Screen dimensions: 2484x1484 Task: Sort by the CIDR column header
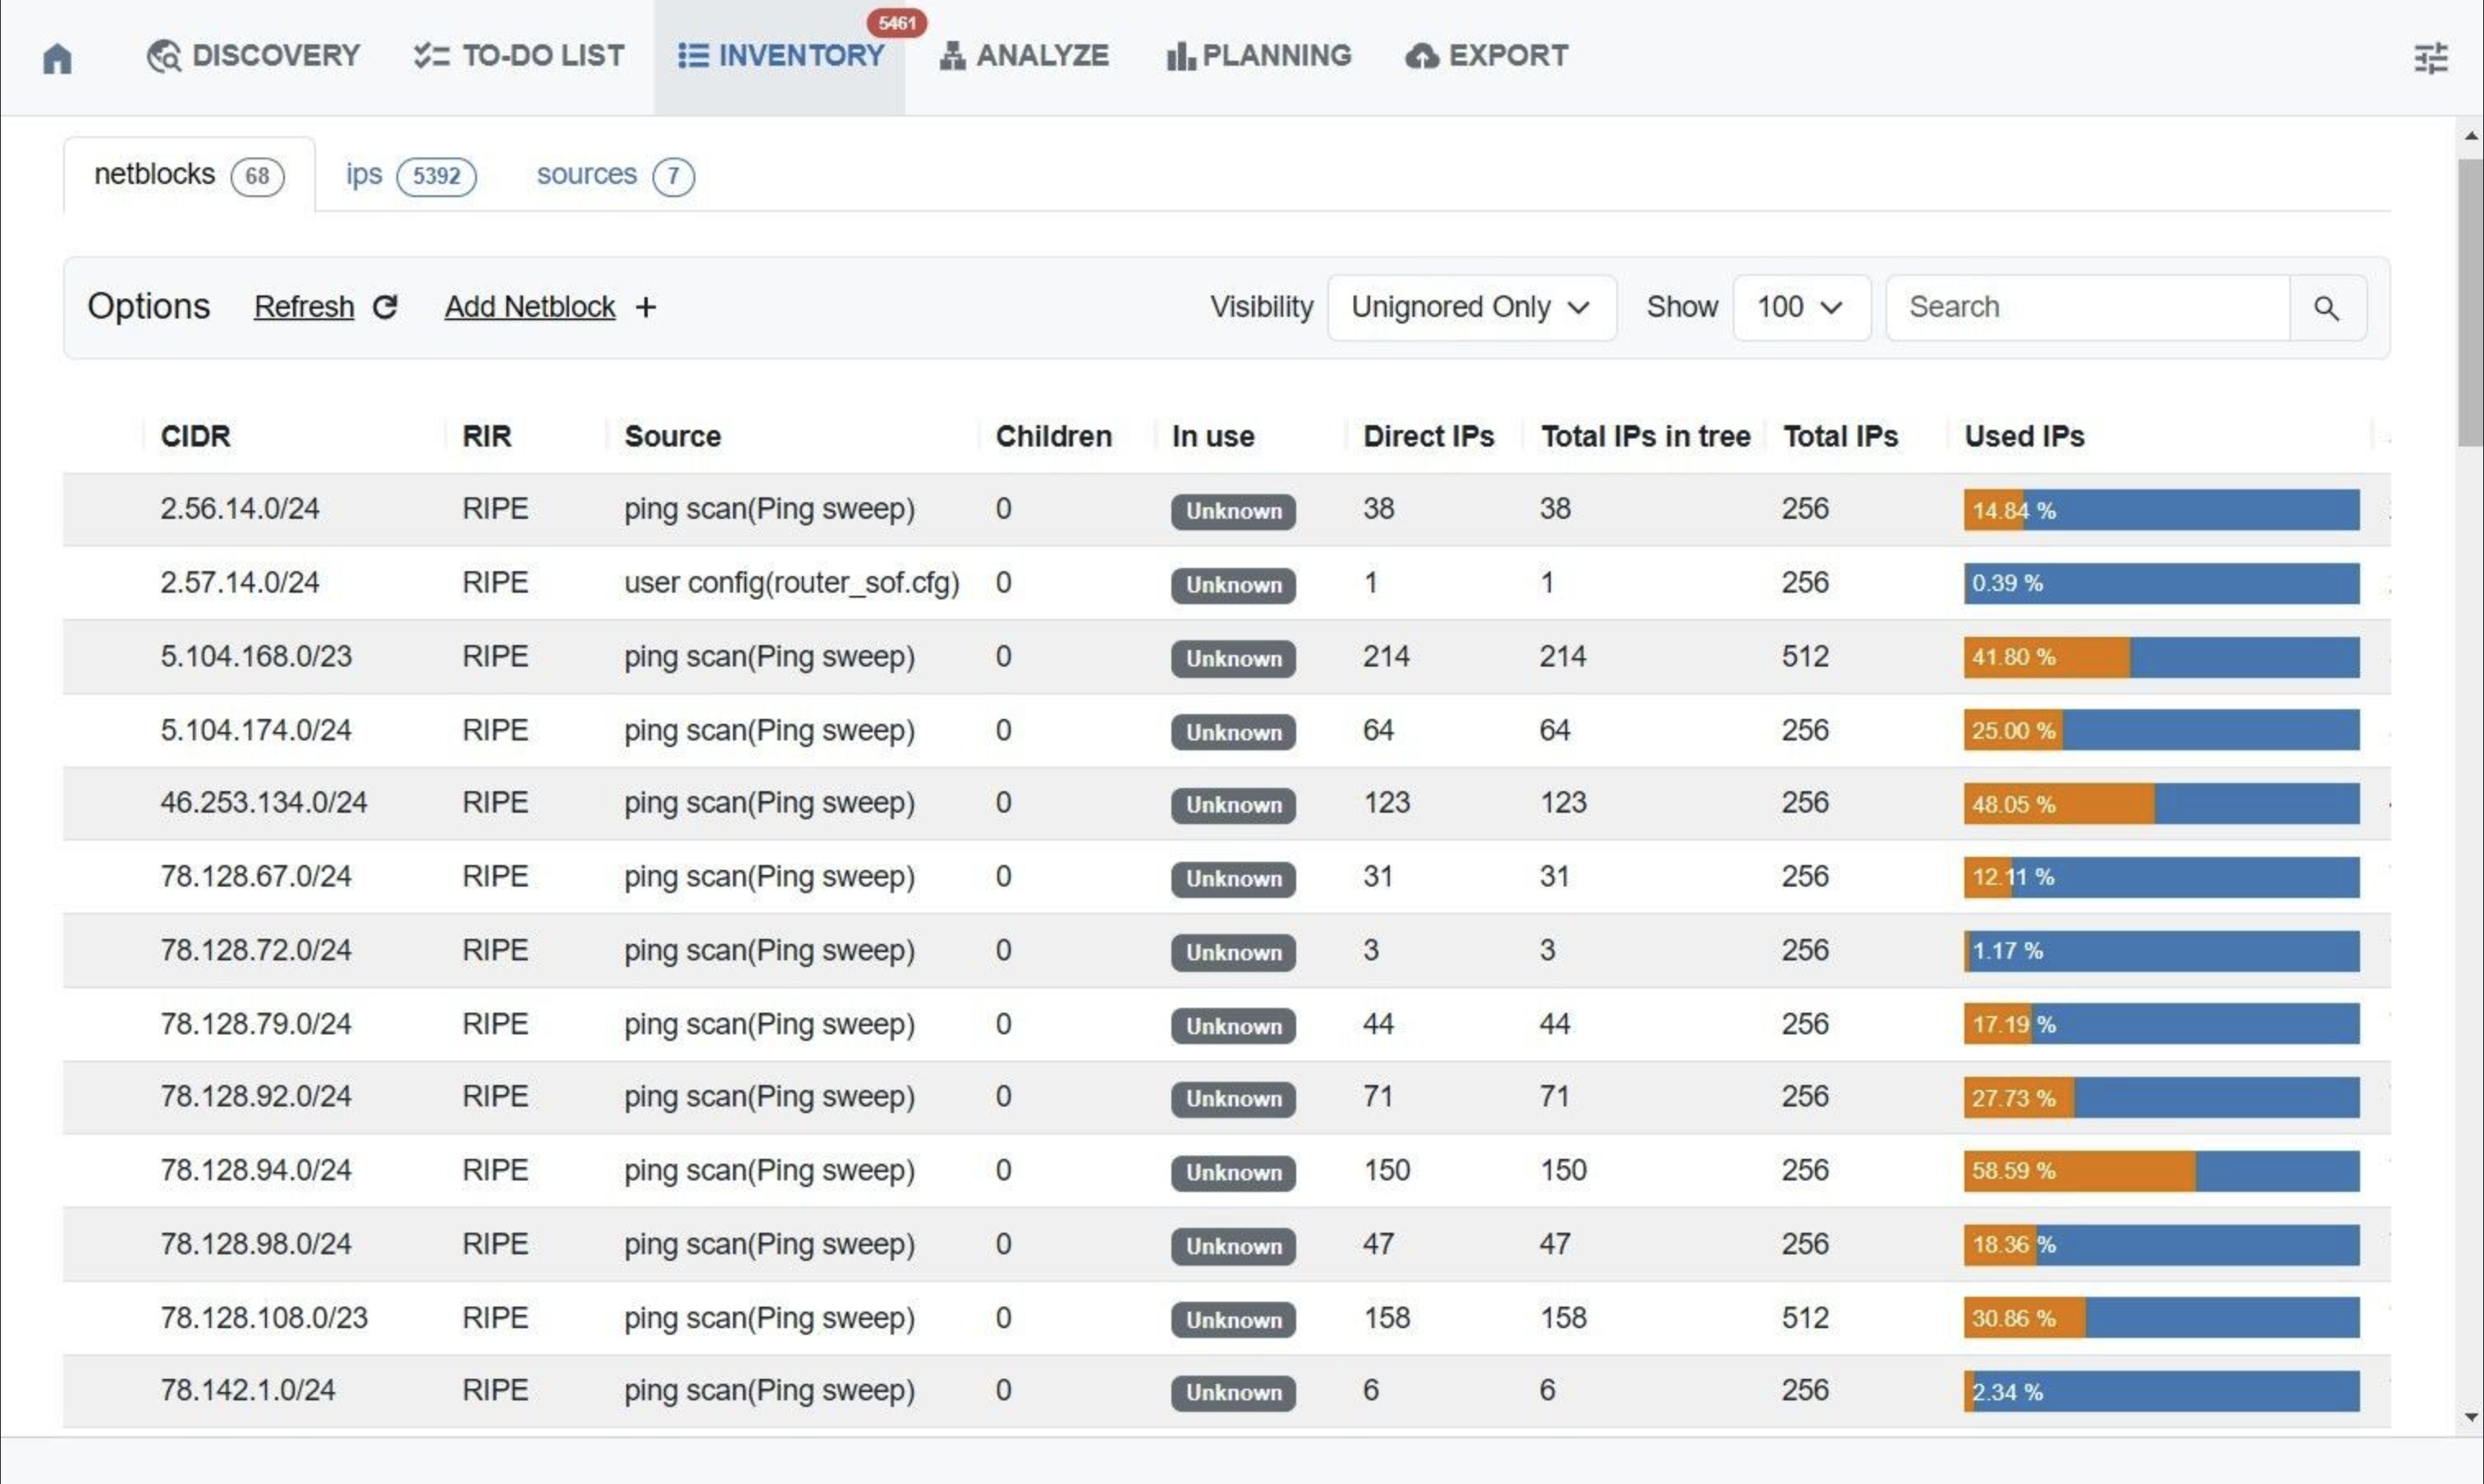[x=195, y=436]
